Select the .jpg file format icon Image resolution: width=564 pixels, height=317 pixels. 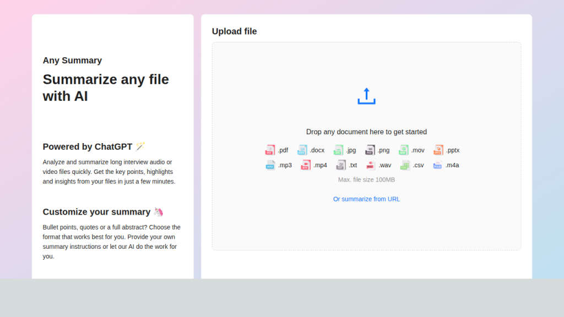tap(338, 150)
